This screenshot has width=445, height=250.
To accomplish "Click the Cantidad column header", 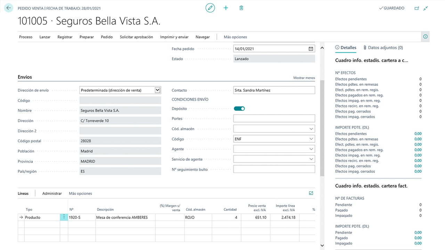I will 230,210.
